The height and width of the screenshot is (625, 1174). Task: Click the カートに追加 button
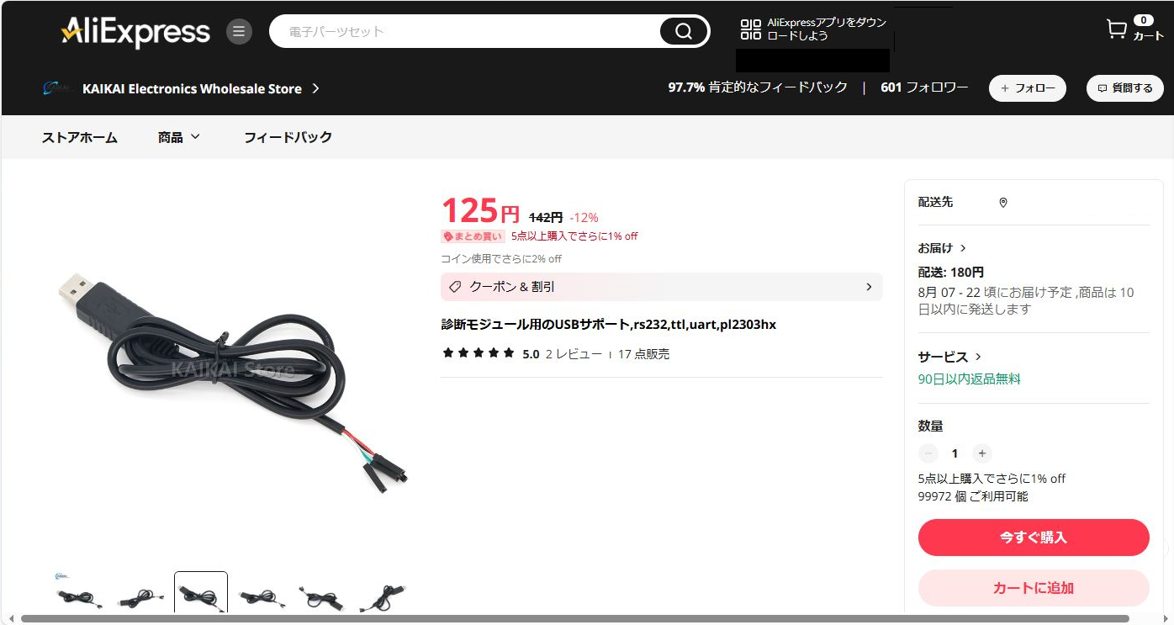point(1034,588)
